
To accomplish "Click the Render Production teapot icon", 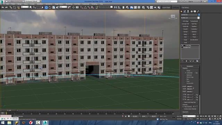I will 155,7.
